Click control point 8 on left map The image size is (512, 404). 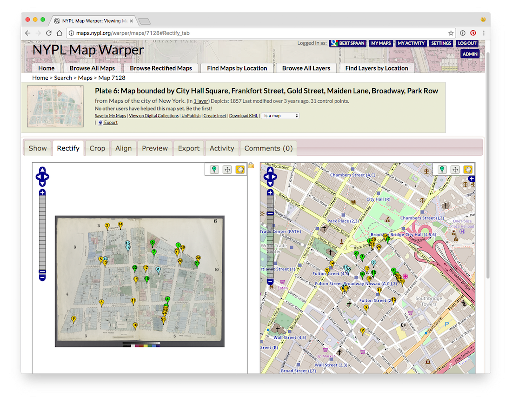point(158,271)
